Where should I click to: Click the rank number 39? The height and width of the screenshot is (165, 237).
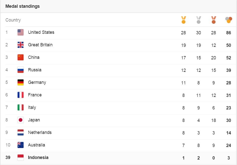8,157
